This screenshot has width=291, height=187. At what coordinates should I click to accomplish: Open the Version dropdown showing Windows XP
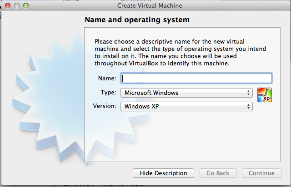point(186,106)
